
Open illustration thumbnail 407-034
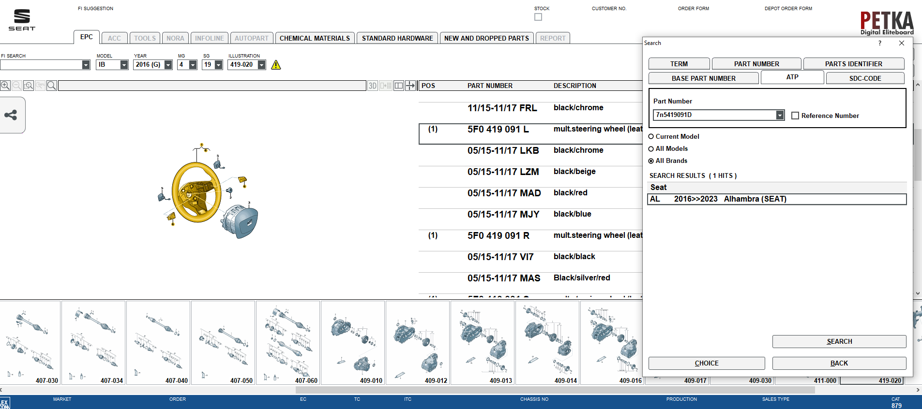(x=93, y=343)
